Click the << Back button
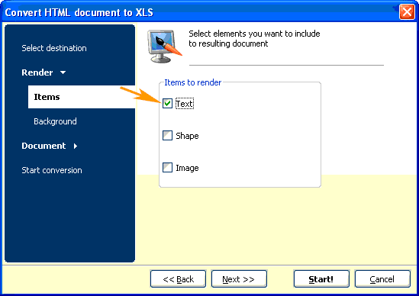 point(178,279)
